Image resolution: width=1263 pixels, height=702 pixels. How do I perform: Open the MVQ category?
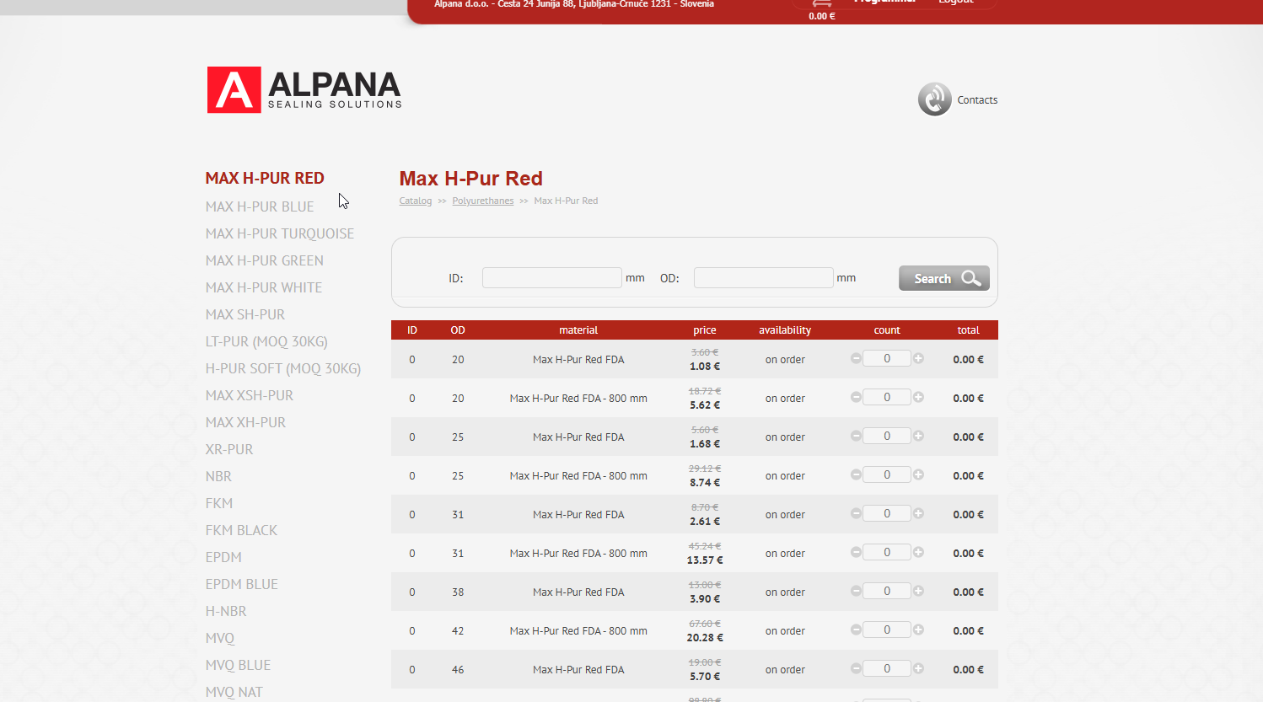pyautogui.click(x=220, y=638)
